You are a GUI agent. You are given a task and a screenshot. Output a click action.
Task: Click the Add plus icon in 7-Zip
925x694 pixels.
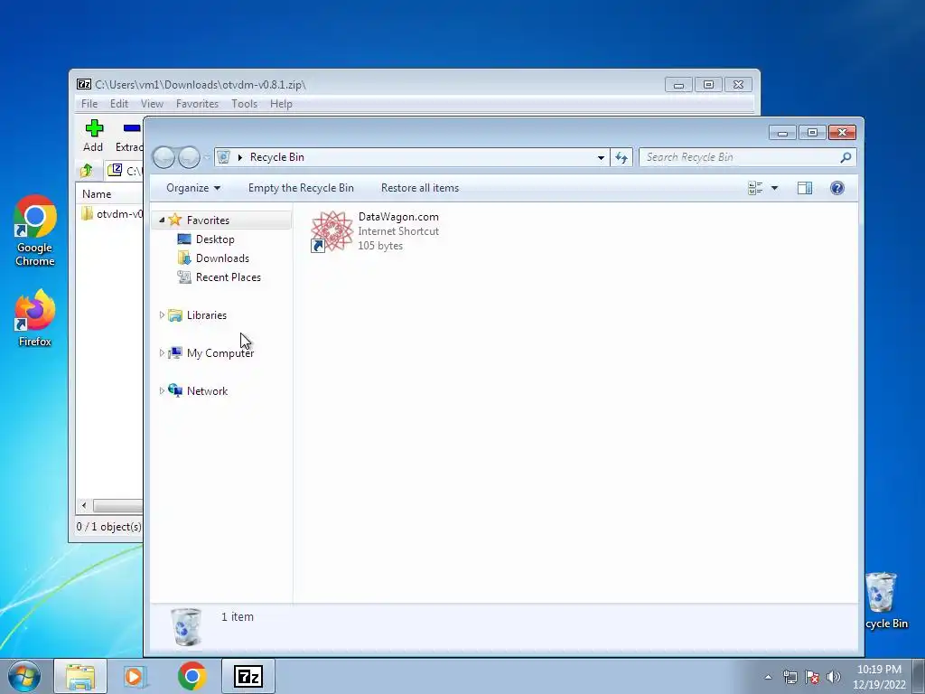(94, 128)
